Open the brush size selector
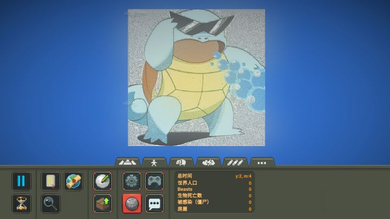Screen dimensions: 390x219 pyautogui.click(x=102, y=181)
